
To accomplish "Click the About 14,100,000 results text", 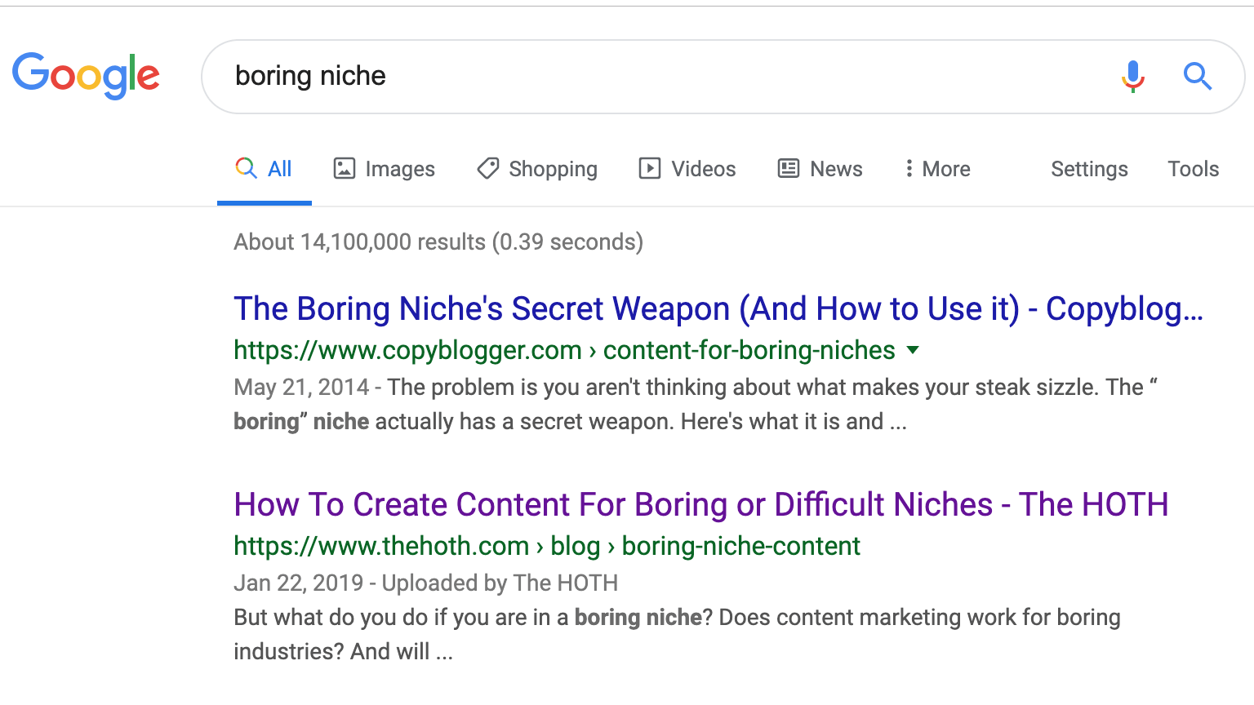I will (x=438, y=242).
